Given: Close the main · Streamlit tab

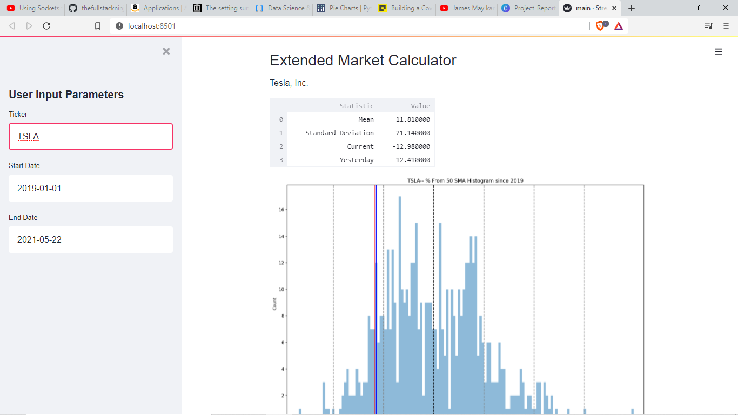Looking at the screenshot, I should pos(614,8).
